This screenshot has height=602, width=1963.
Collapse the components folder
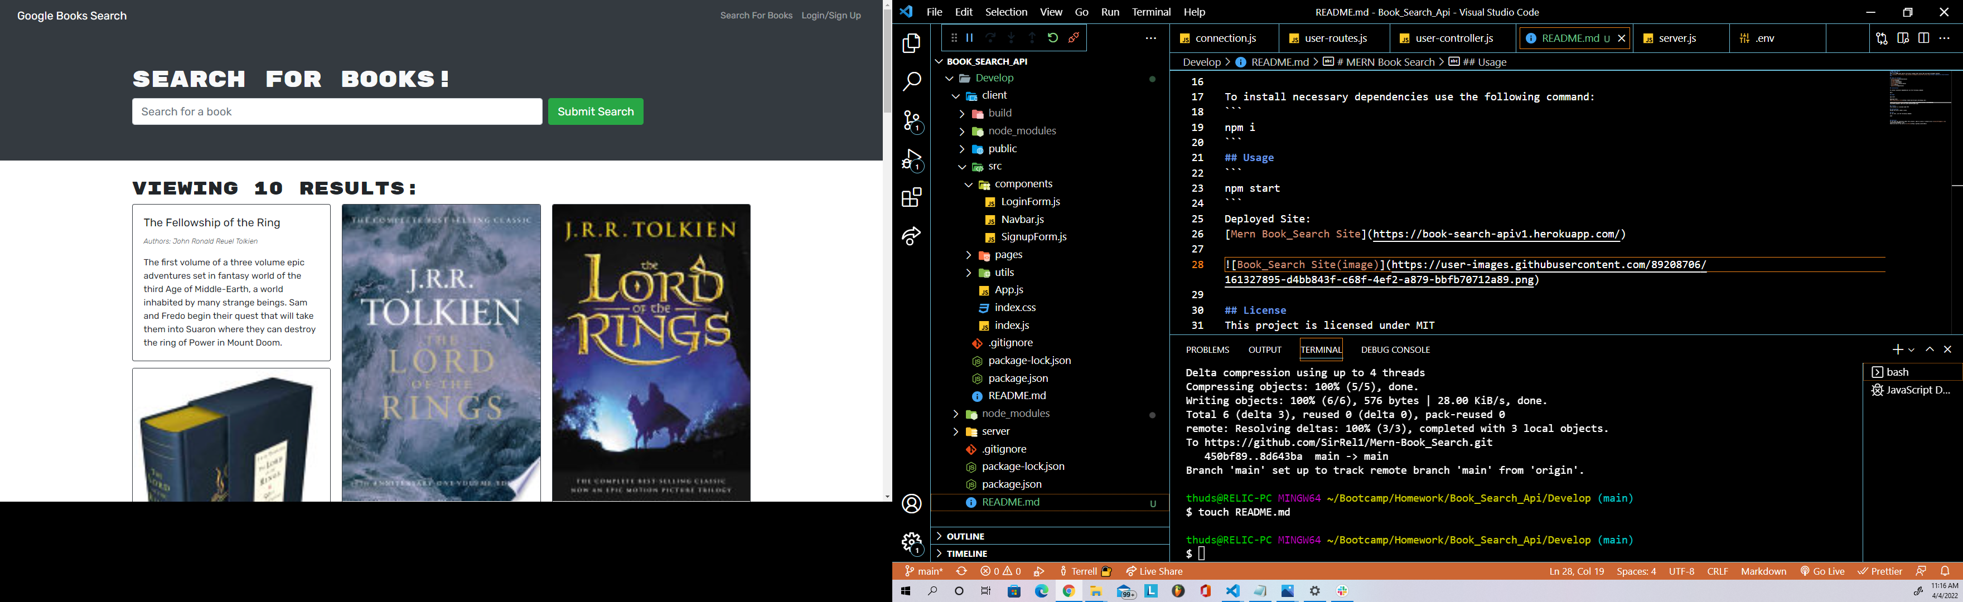(x=1023, y=183)
